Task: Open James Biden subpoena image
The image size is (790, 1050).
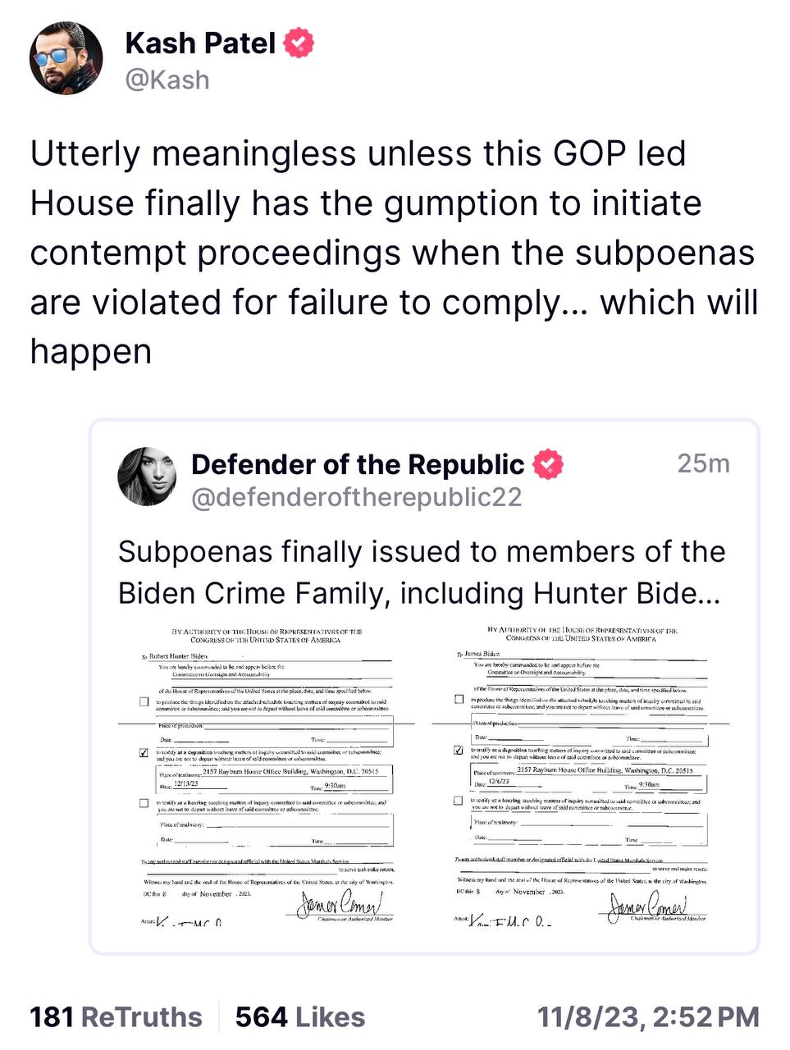Action: (581, 775)
